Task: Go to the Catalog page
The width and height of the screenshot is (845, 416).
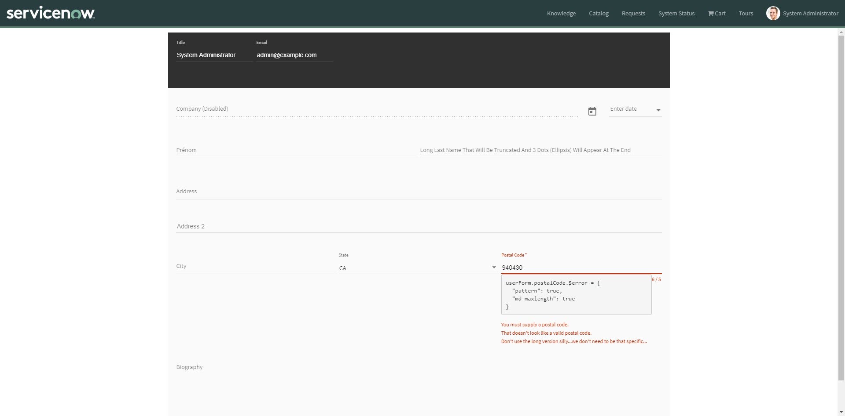Action: click(599, 13)
